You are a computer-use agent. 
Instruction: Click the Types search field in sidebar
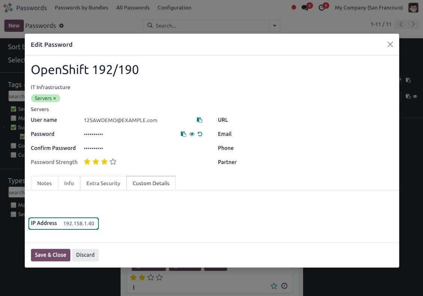click(16, 192)
